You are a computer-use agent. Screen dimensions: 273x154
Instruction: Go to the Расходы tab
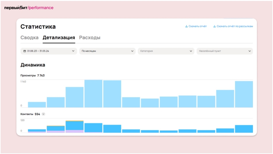tap(90, 38)
